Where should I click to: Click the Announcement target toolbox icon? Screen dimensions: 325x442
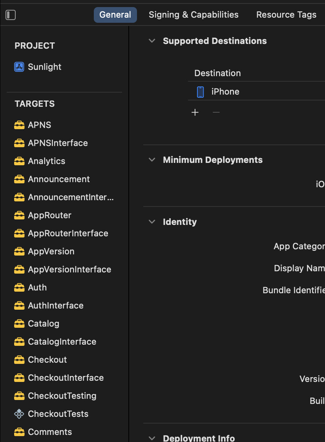[x=19, y=179]
